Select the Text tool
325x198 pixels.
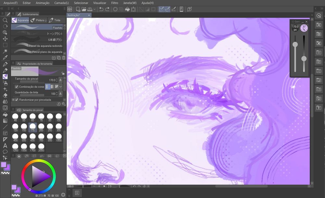click(5, 146)
